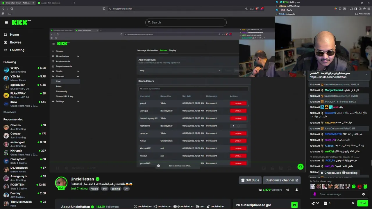Pick the green emote with halo
372x209 pixels.
pos(365,187)
